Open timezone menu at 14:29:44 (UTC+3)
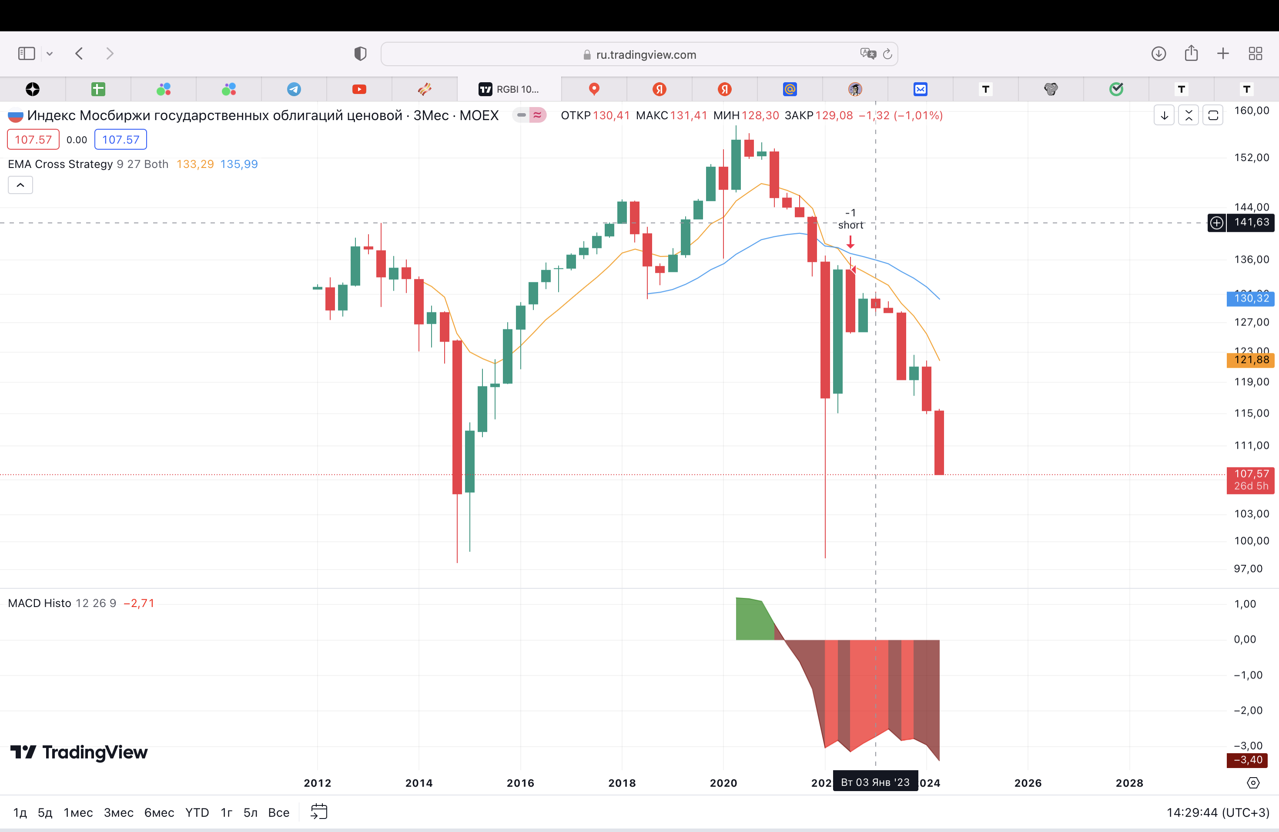The image size is (1279, 832). 1217,812
